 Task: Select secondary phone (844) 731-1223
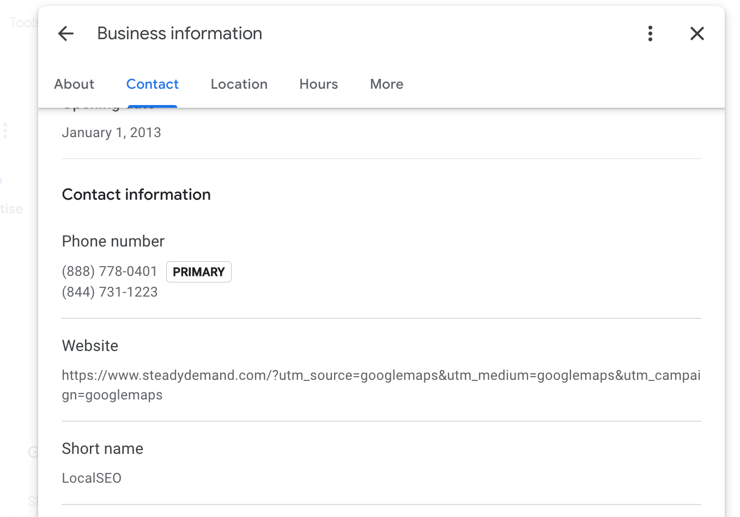(110, 292)
